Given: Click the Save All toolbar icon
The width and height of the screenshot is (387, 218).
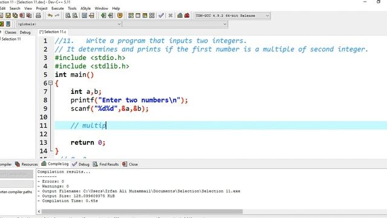Looking at the screenshot, I should pos(15,16).
